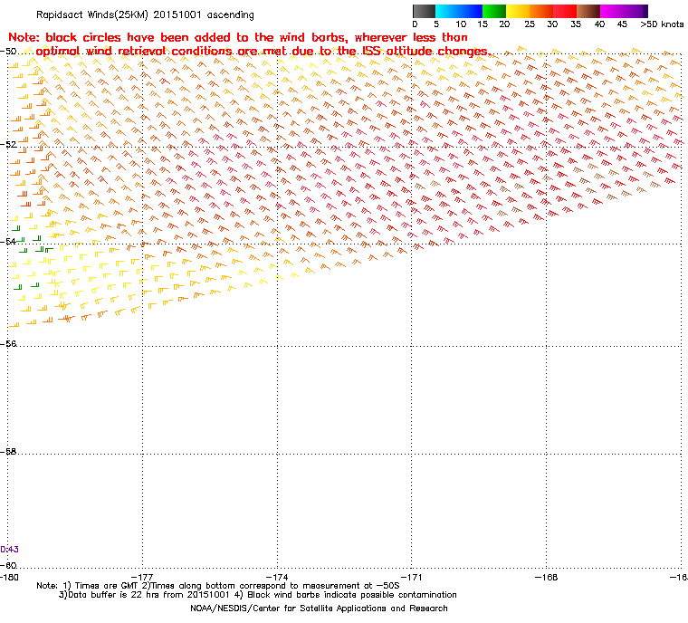Click the '25' legend tick label

coord(530,24)
